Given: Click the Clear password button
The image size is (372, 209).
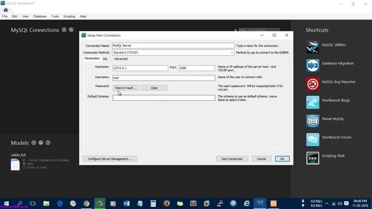Looking at the screenshot, I should click(155, 88).
